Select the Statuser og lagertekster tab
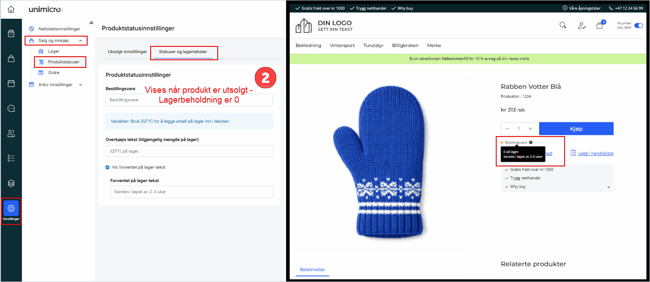This screenshot has width=650, height=282. 183,52
